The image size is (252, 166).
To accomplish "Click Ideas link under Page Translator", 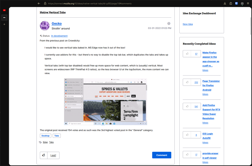I will tap(205, 94).
